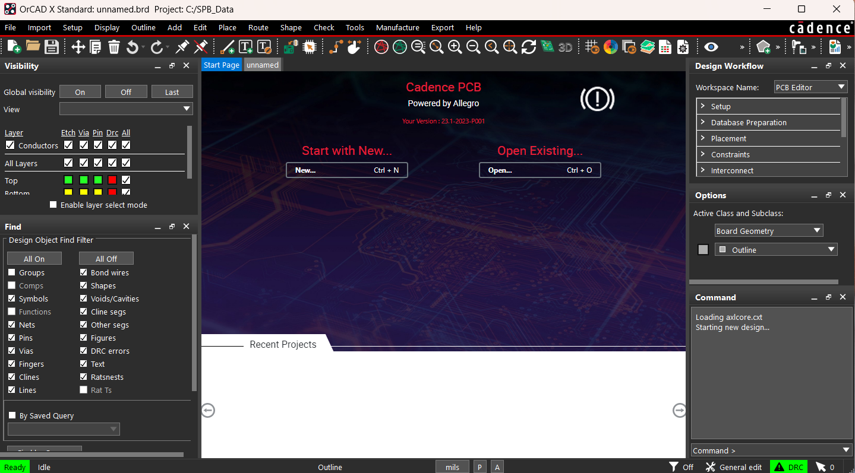Image resolution: width=855 pixels, height=473 pixels.
Task: Click the Copy toolbar icon
Action: (x=96, y=47)
